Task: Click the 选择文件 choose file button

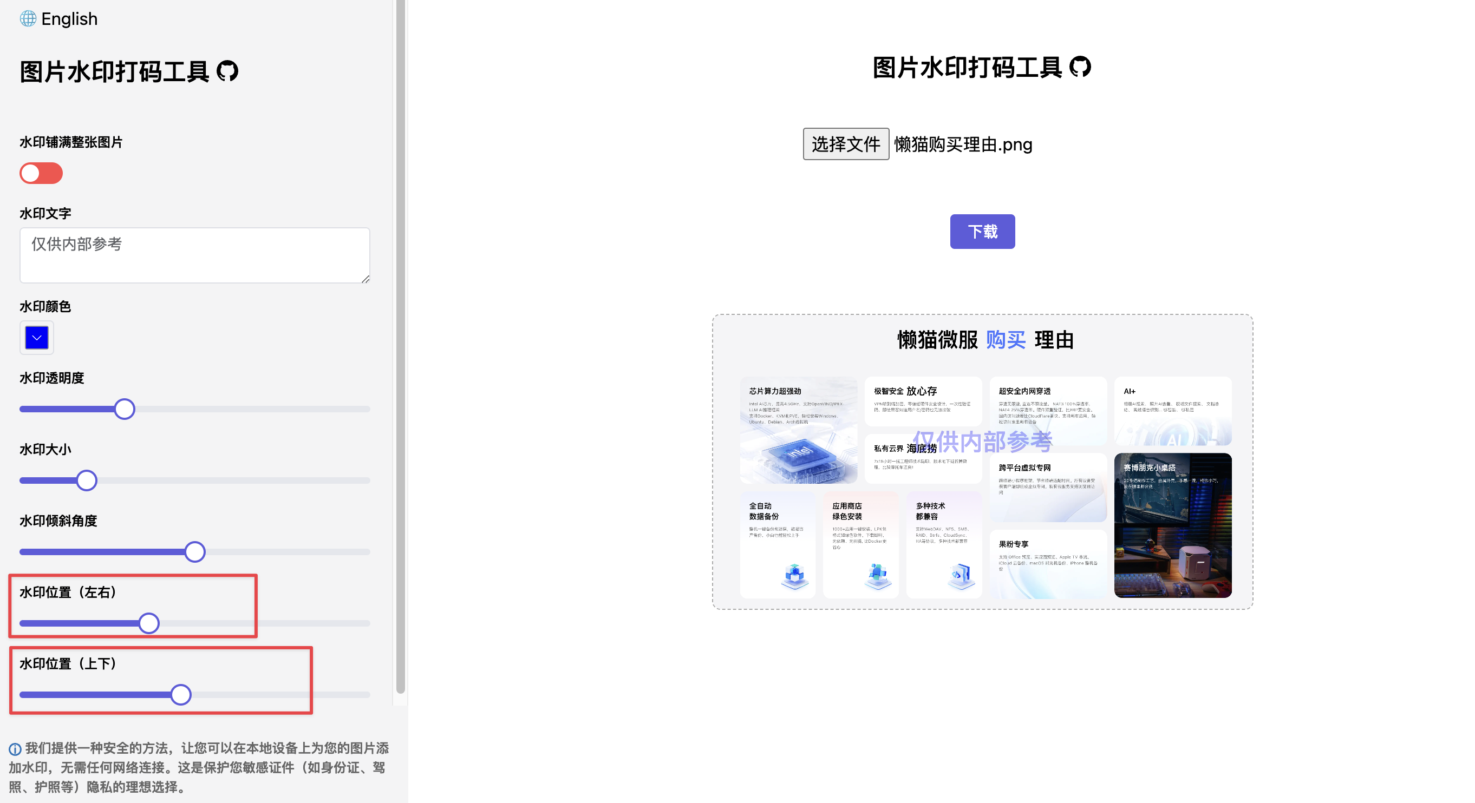Action: click(846, 144)
